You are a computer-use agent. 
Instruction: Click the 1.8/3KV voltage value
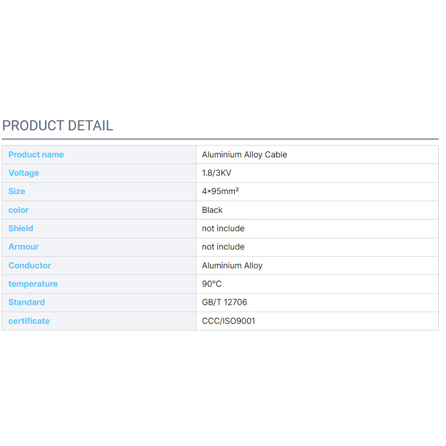click(x=217, y=173)
